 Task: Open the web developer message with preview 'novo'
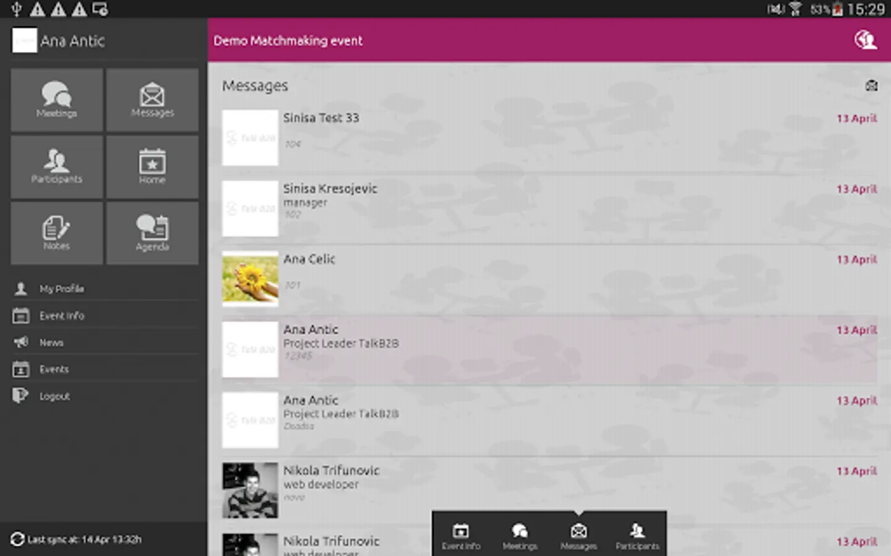[x=549, y=491]
